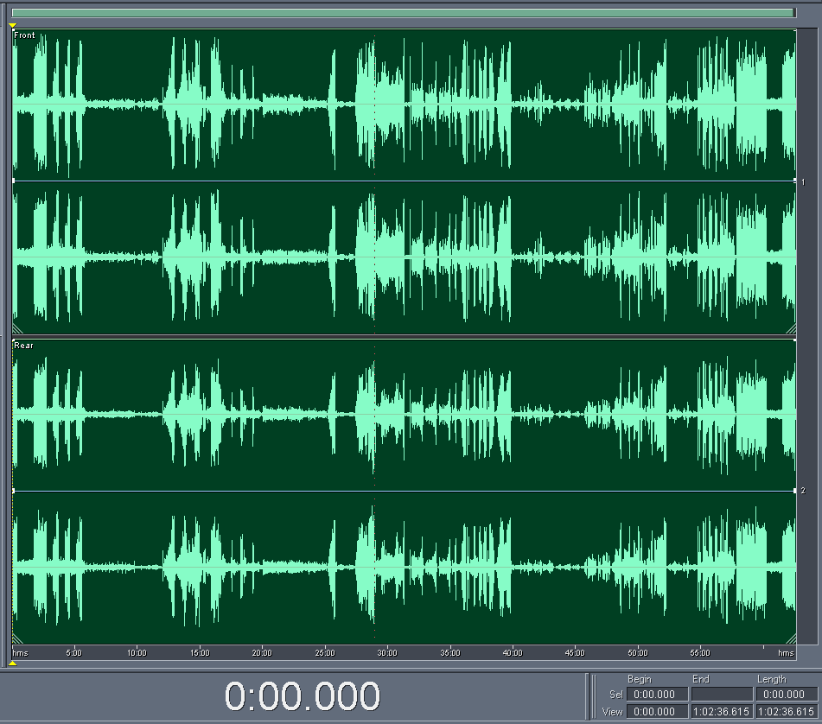Click the Sel Begin time field
The height and width of the screenshot is (724, 822).
coord(657,695)
